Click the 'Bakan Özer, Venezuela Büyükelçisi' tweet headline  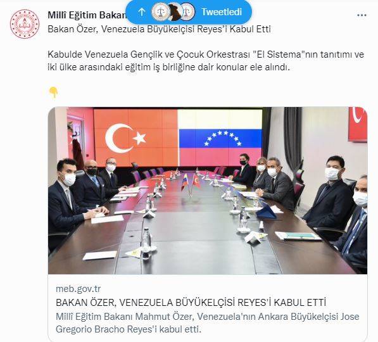159,29
